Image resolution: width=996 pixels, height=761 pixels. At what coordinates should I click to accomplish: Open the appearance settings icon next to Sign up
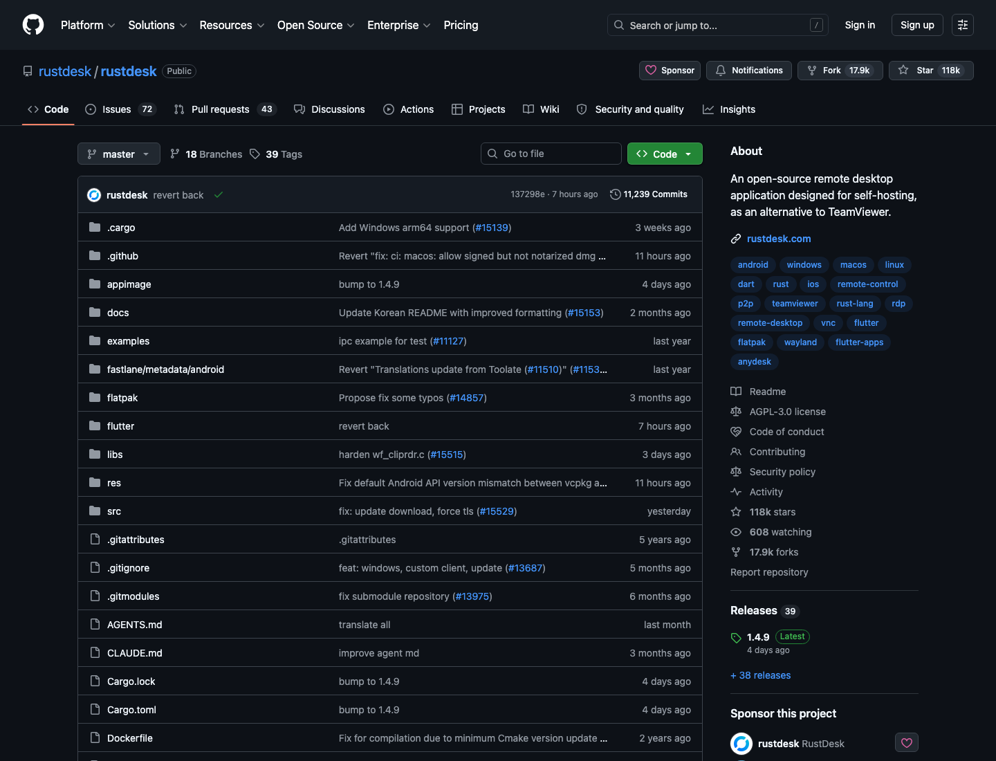click(x=963, y=25)
